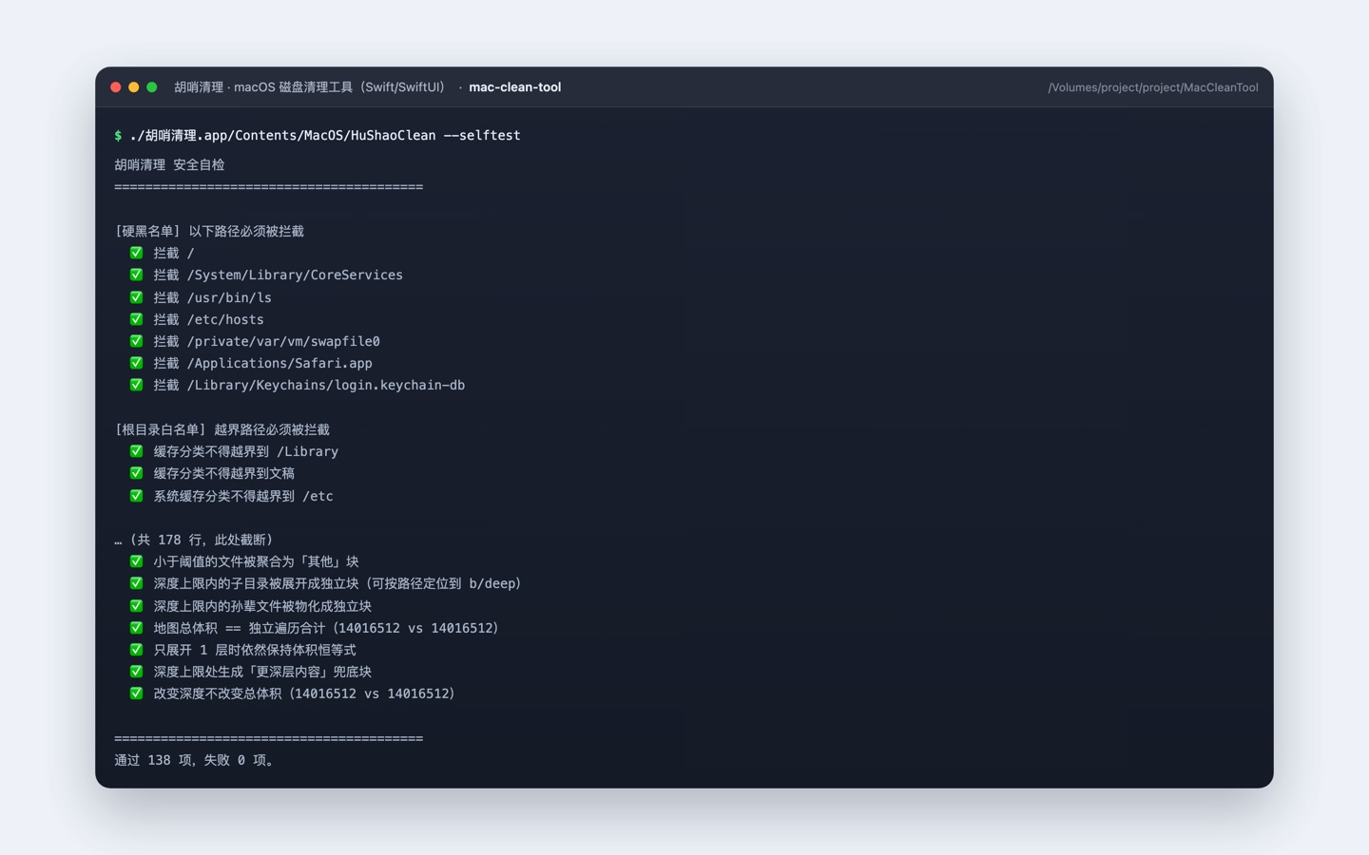Screen dimensions: 1369x855
Task: Click the [硬黑名单] 以下路径必须被拦截 header
Action: 209,232
